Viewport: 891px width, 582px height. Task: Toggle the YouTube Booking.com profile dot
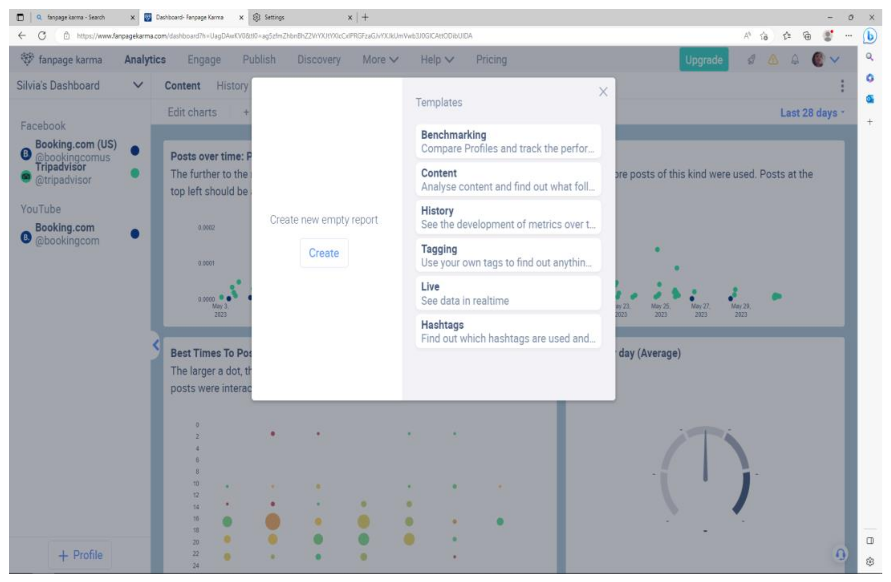[135, 234]
